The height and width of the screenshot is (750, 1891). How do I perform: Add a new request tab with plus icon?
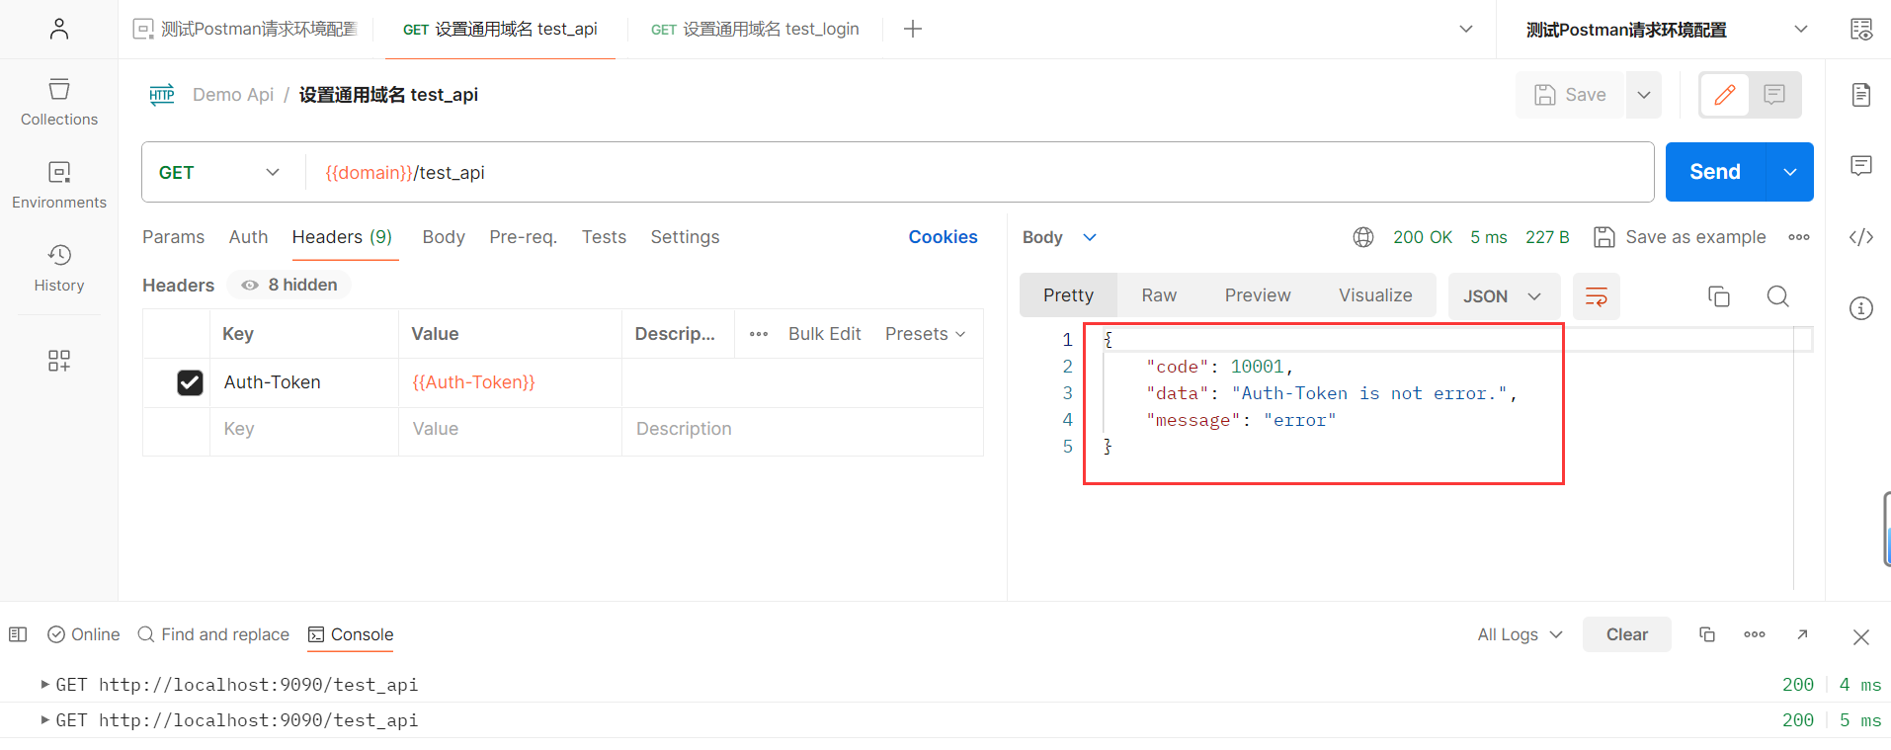(913, 29)
